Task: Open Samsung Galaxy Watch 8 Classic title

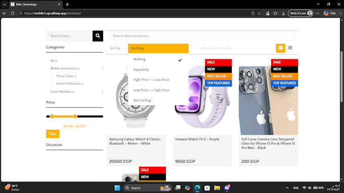Action: [x=136, y=141]
